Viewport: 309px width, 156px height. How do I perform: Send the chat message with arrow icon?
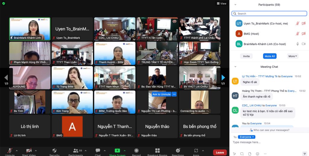[x=304, y=154]
